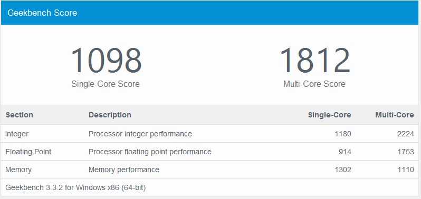Click the Single-Core Score label

(x=106, y=84)
